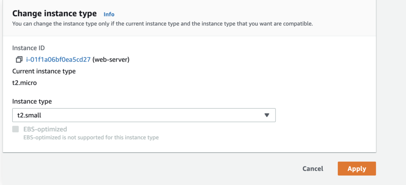406x185 pixels.
Task: Click the Change instance type heading
Action: [x=54, y=13]
